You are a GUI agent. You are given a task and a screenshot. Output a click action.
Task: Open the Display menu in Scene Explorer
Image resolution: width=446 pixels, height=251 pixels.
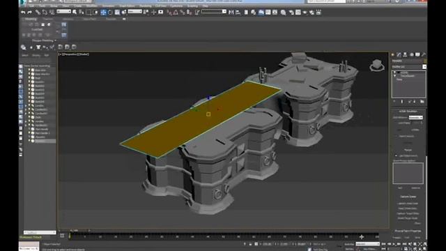pyautogui.click(x=36, y=55)
